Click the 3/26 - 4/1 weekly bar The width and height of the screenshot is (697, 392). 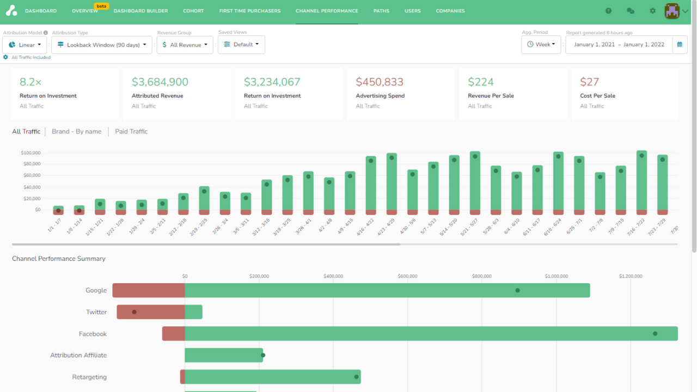(308, 193)
